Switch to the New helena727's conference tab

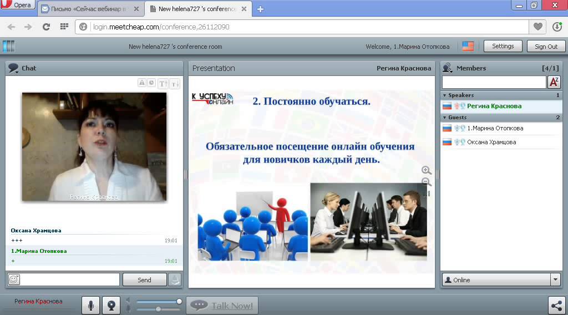point(197,9)
